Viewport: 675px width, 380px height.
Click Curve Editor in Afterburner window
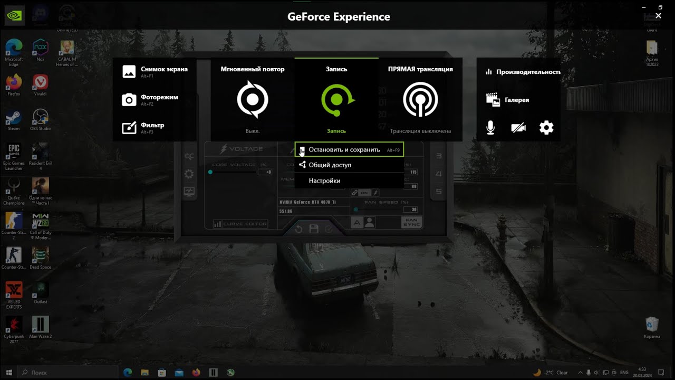tap(240, 224)
